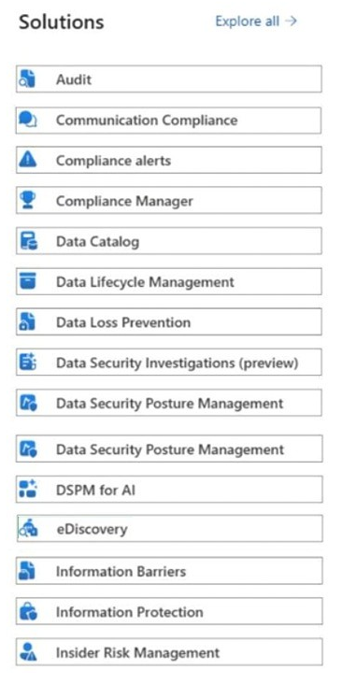Viewport: 342px width, 684px height.
Task: Select the Data Loss Prevention text label
Action: click(x=123, y=322)
